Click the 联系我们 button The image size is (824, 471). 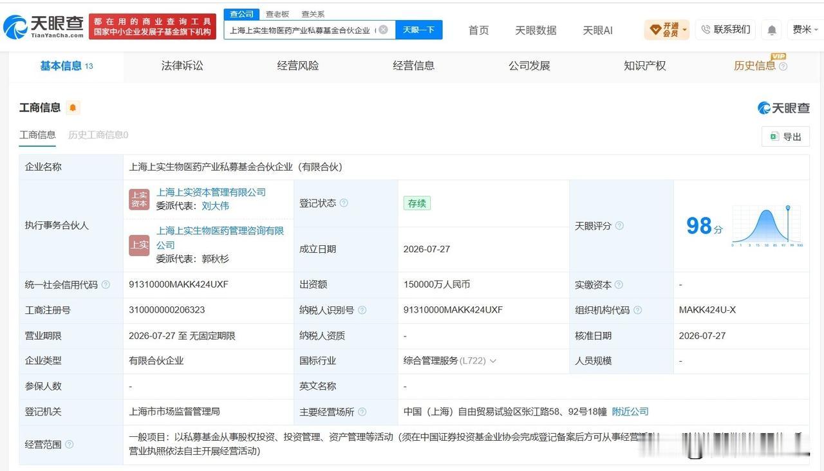726,30
